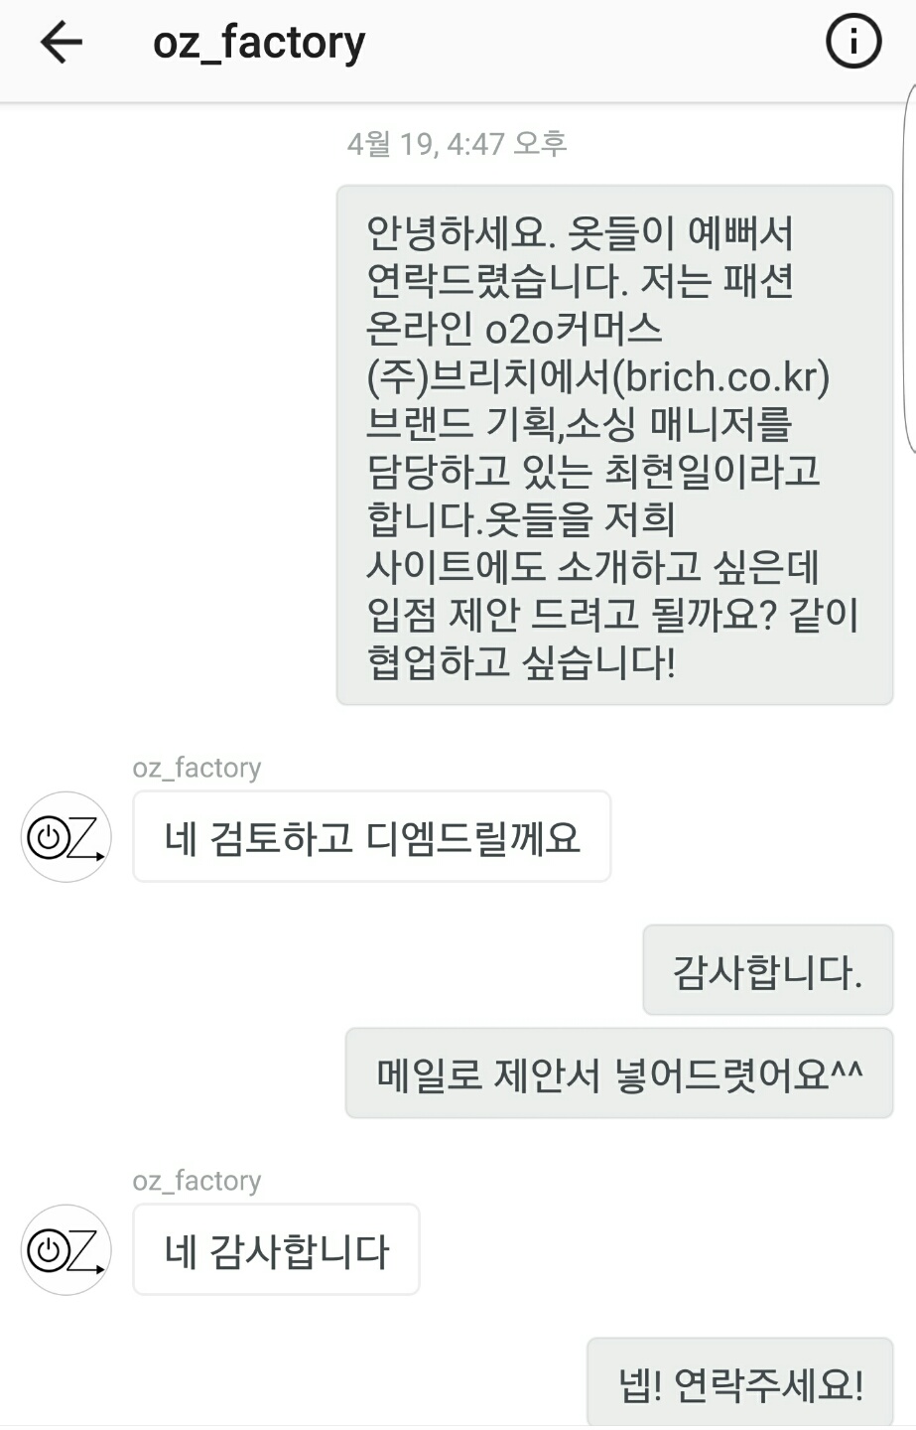The width and height of the screenshot is (916, 1430).
Task: Click the oz_factory sender name above '네 감사합니다'
Action: pos(196,1181)
